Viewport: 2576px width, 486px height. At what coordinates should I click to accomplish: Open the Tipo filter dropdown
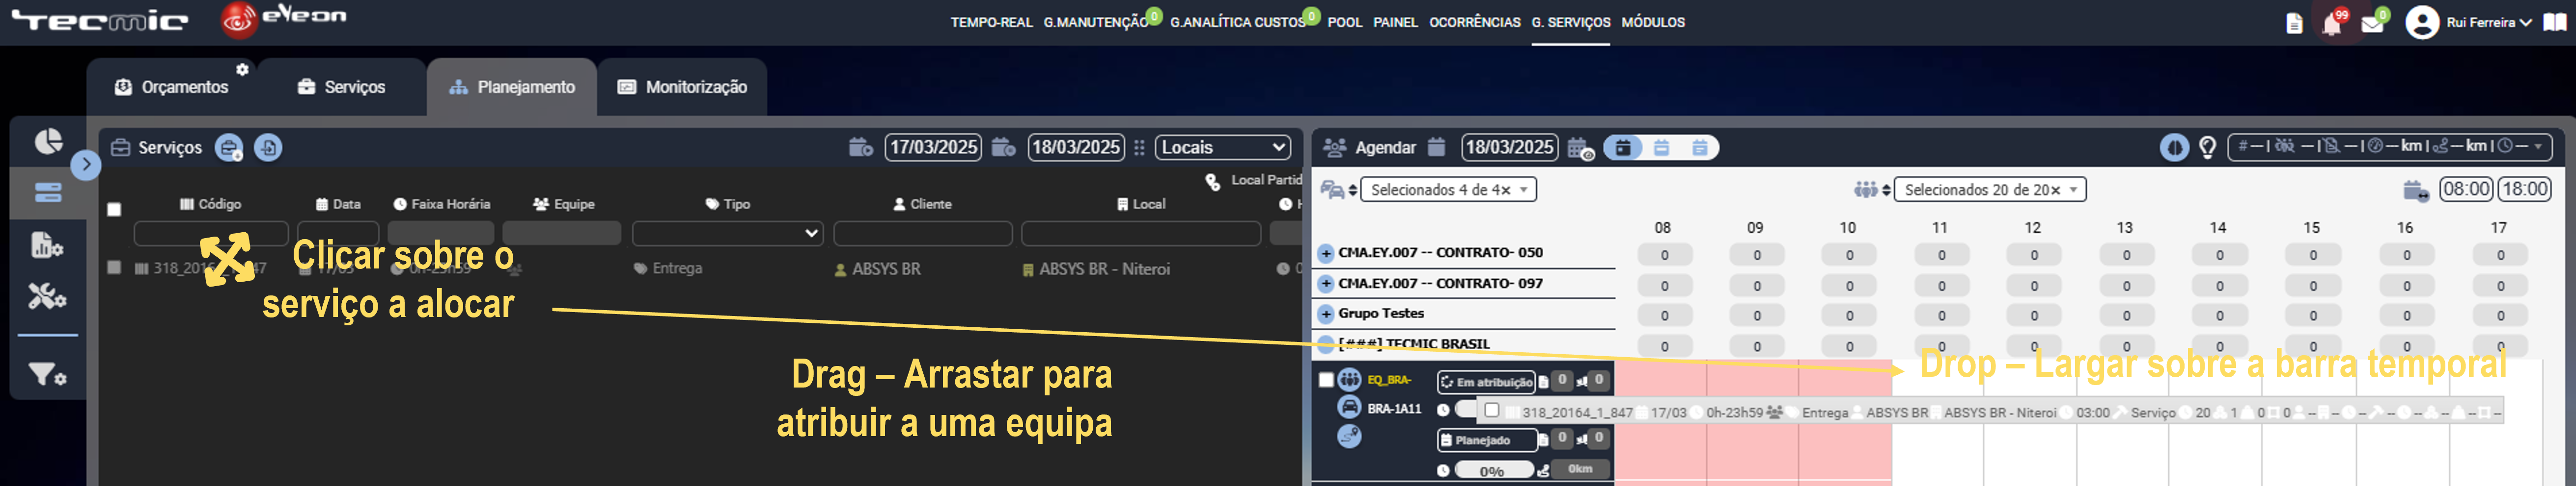[727, 234]
